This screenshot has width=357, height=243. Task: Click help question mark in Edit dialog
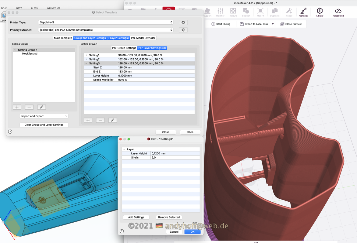pos(122,231)
